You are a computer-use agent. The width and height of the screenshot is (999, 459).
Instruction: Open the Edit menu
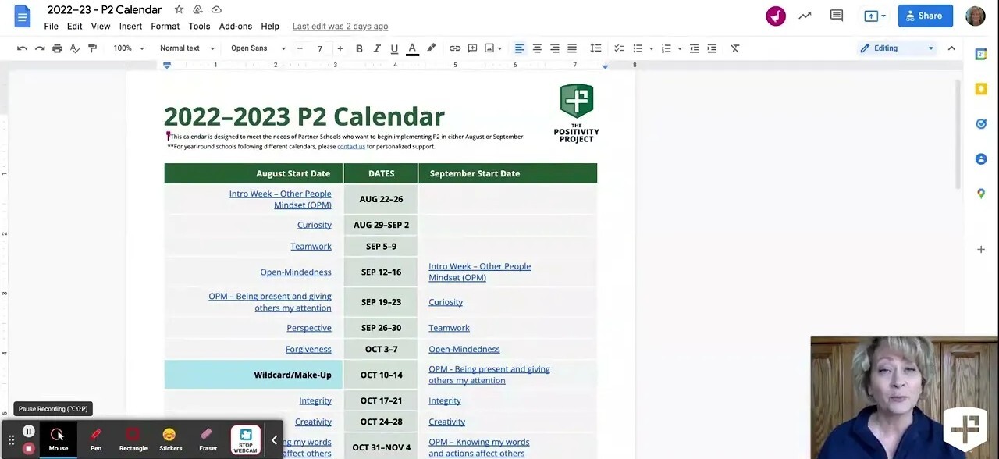pos(74,27)
